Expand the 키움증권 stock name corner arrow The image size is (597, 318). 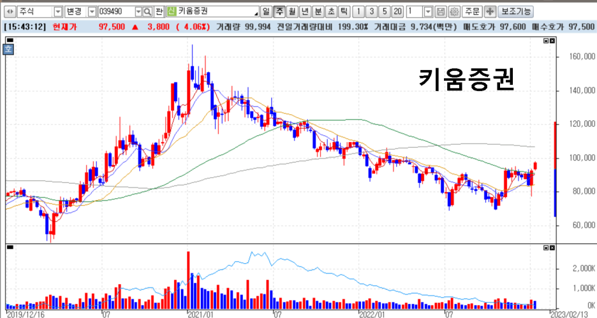[x=256, y=13]
